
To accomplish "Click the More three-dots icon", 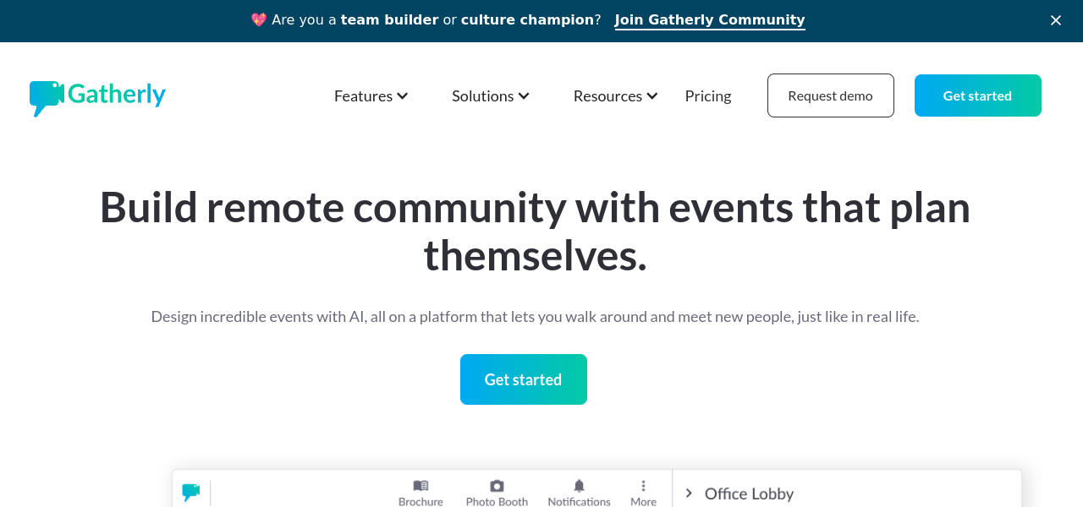I will point(643,486).
